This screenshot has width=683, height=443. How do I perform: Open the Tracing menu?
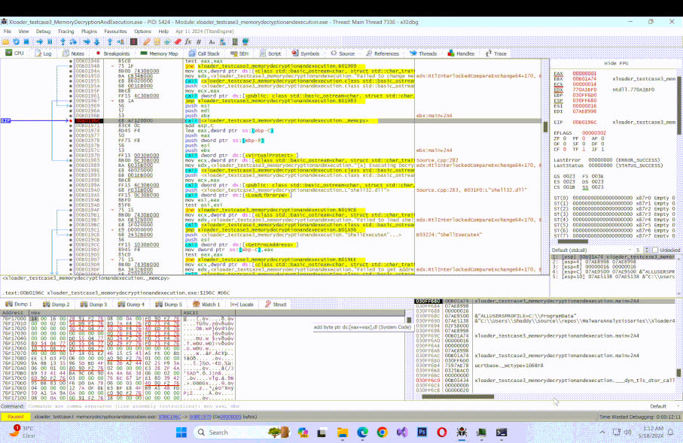[66, 32]
